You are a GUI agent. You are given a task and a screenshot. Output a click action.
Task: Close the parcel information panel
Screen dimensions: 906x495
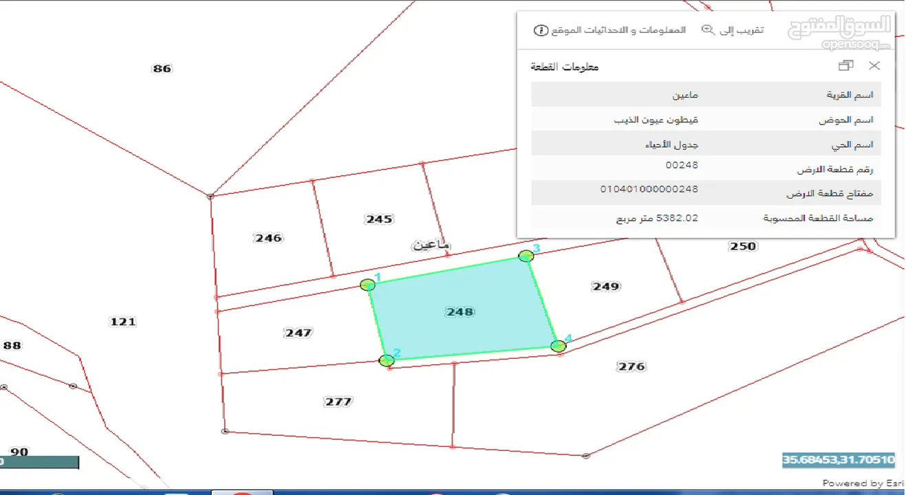[874, 66]
